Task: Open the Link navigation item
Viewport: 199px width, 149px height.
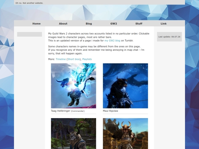Action: pyautogui.click(x=164, y=24)
